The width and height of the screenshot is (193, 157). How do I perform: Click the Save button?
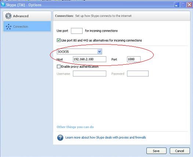tap(156, 151)
